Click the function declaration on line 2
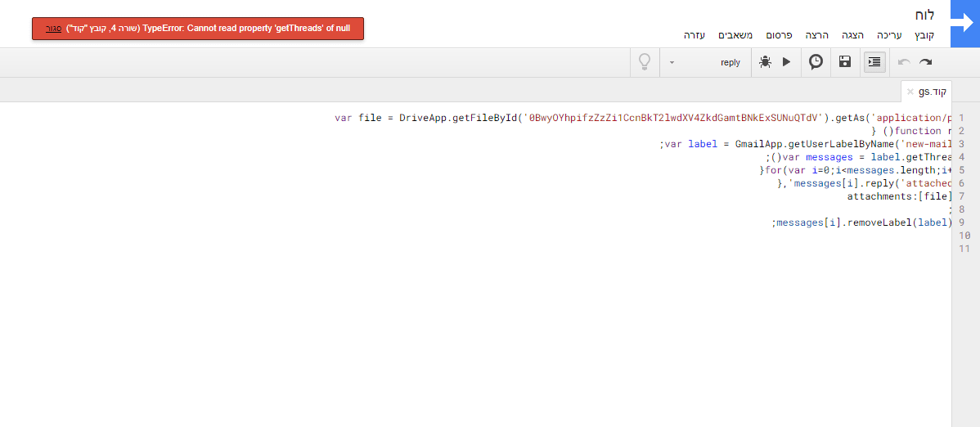The image size is (980, 427). pos(911,131)
